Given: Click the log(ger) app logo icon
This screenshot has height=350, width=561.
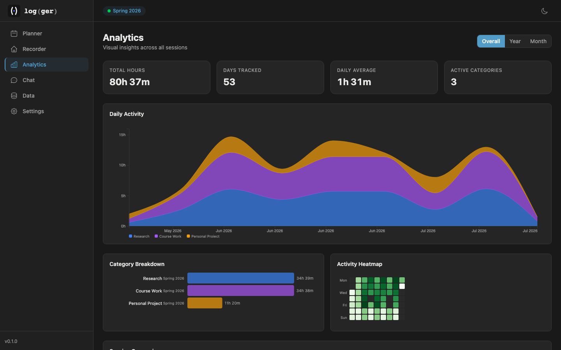Looking at the screenshot, I should 14,11.
